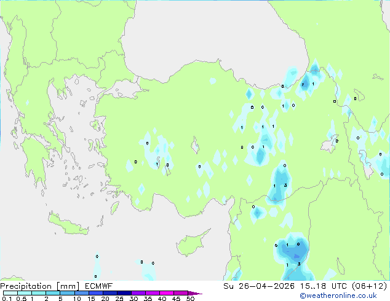Image resolution: width=390 pixels, height=301 pixels.
Task: Pick the 35–40 mm violet legend swatch
Action: [153, 293]
